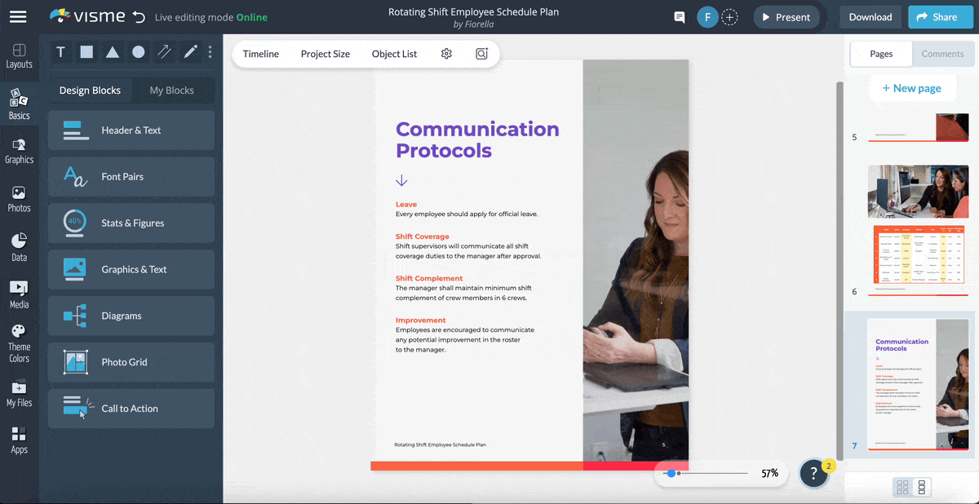Viewport: 979px width, 504px height.
Task: Open extra shape tools with three-dot menu
Action: pos(210,51)
